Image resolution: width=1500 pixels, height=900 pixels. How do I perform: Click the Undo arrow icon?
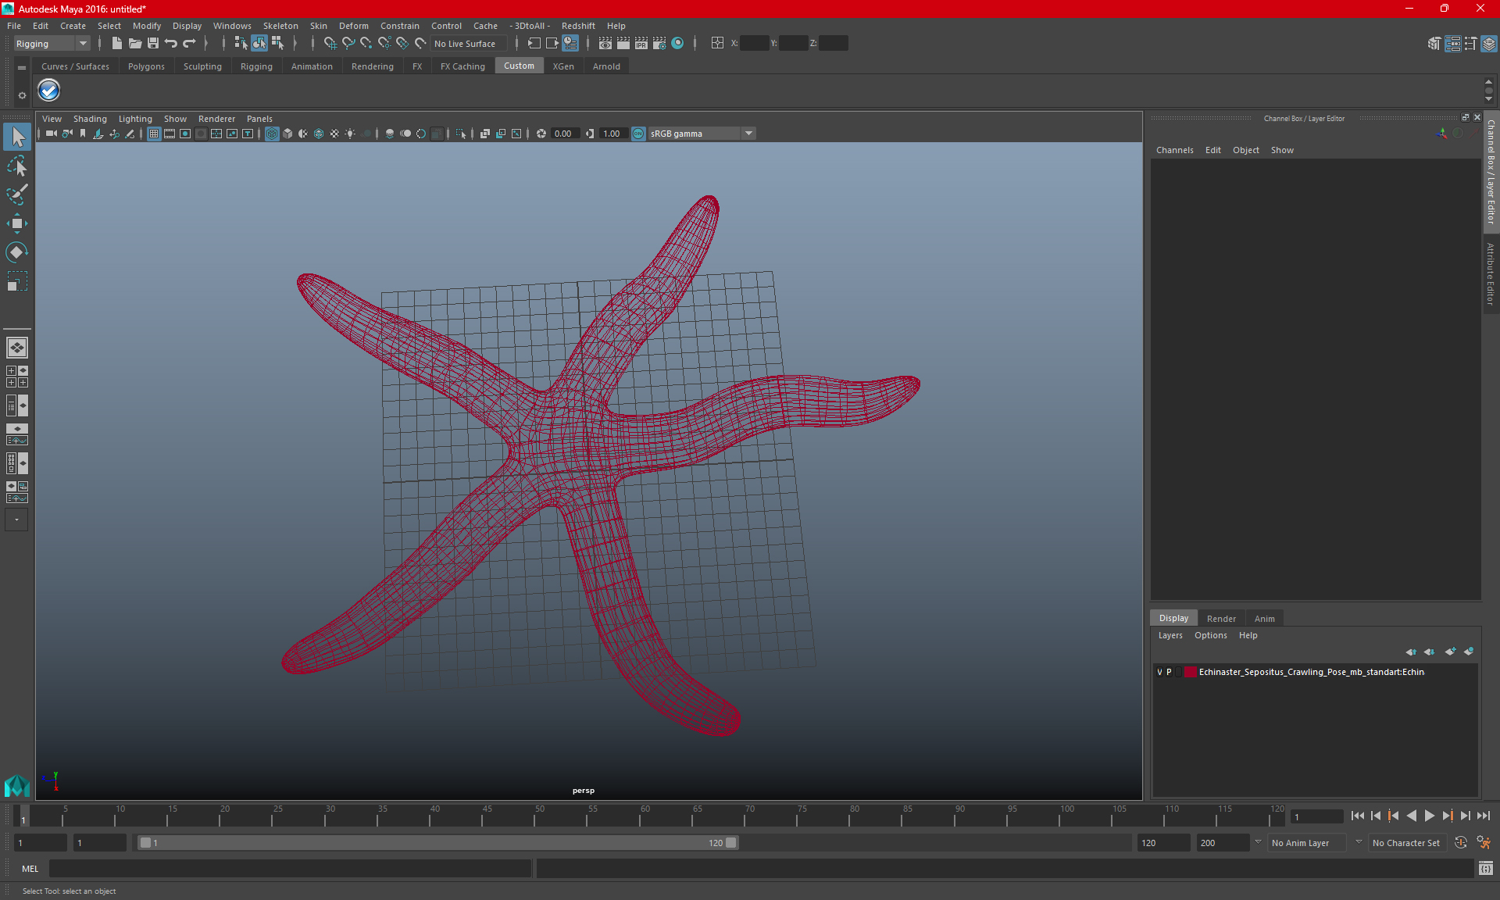(x=171, y=44)
